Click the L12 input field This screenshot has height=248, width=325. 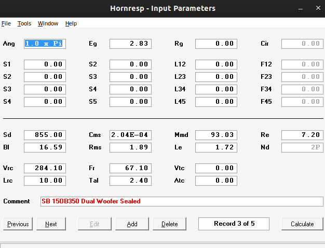click(216, 64)
